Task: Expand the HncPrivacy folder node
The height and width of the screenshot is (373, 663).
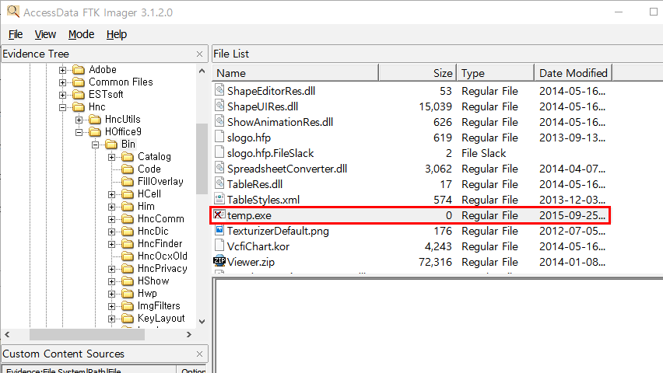Action: 111,269
